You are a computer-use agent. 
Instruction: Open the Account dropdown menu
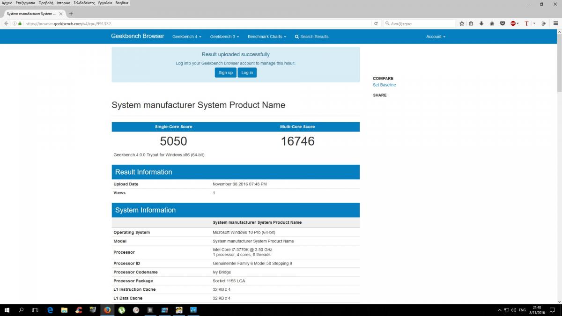pyautogui.click(x=436, y=37)
